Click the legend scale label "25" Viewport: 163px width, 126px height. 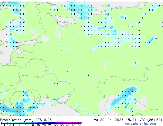(50, 125)
